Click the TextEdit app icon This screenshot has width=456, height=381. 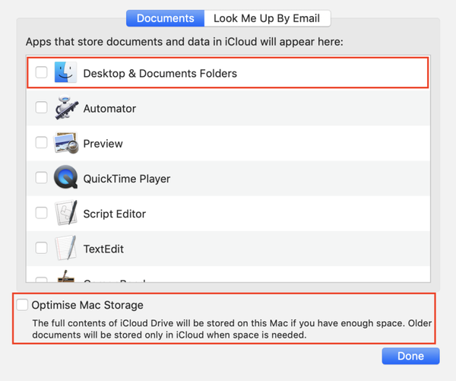click(x=65, y=249)
